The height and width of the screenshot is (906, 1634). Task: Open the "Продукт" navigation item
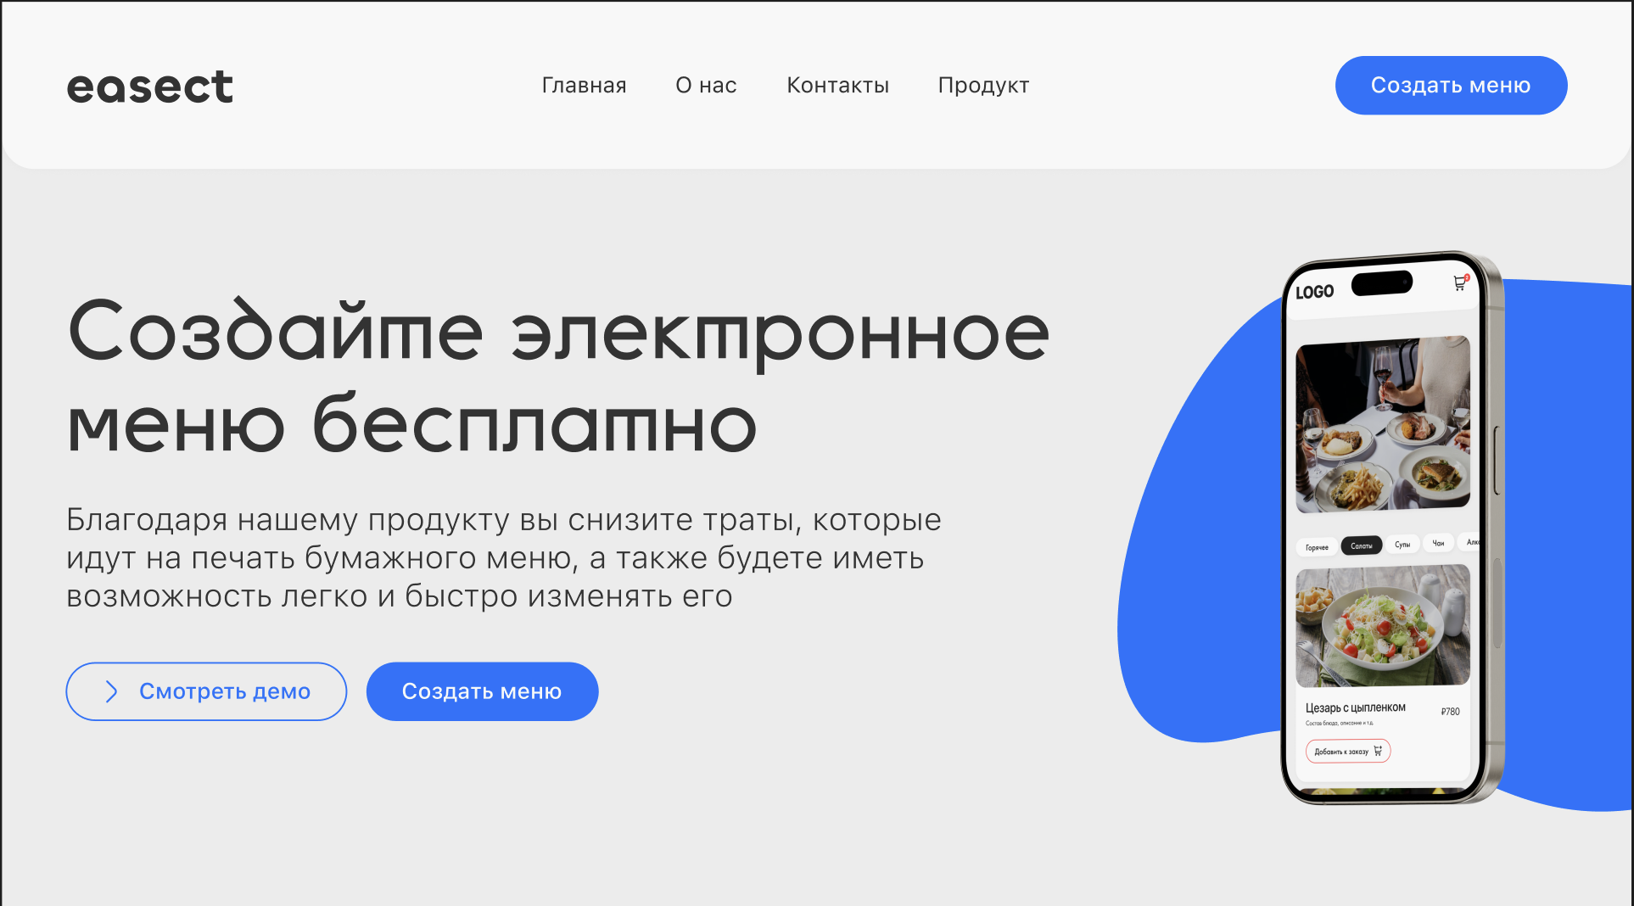pos(983,85)
